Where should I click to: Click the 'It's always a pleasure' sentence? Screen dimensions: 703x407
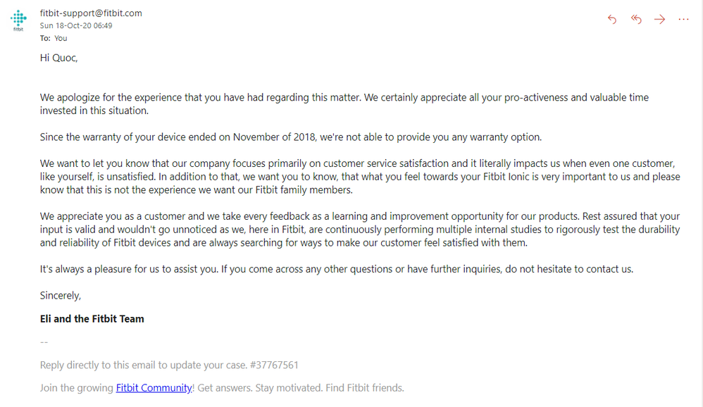pyautogui.click(x=337, y=269)
